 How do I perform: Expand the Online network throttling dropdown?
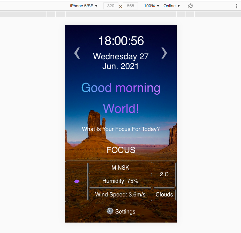171,6
